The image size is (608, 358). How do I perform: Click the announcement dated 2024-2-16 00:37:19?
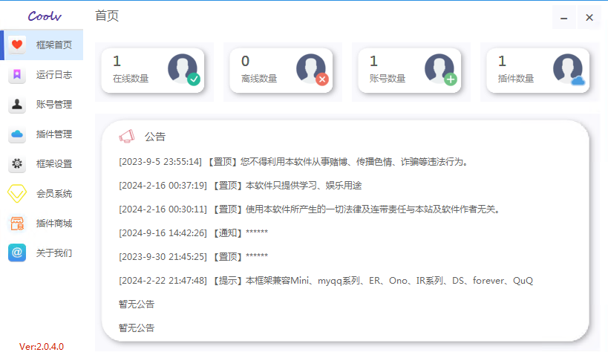point(241,186)
